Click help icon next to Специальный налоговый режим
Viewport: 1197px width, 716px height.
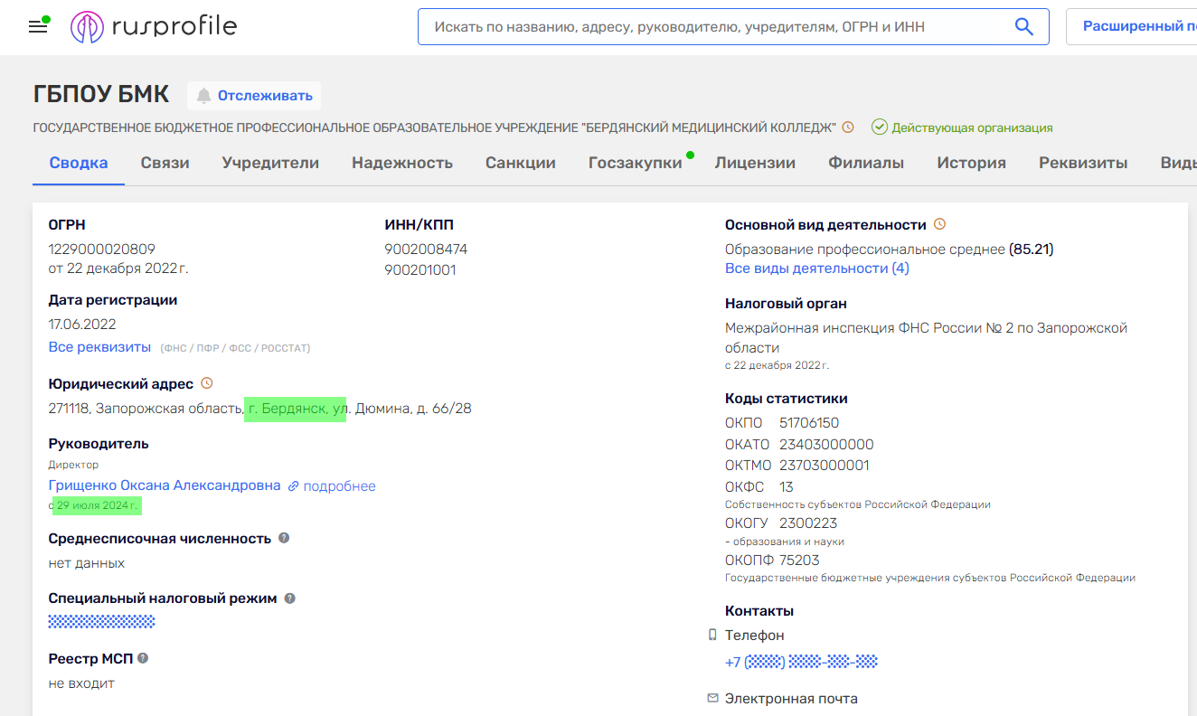click(290, 598)
